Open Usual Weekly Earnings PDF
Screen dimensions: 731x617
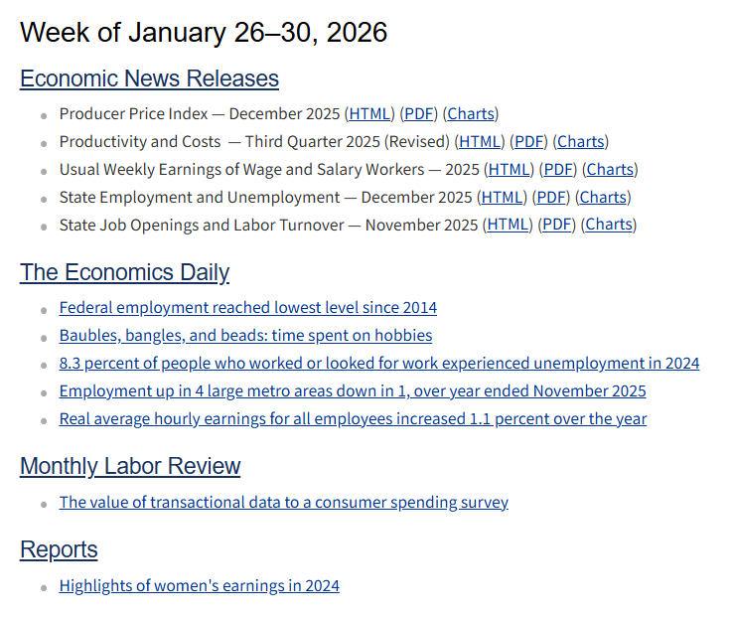559,170
